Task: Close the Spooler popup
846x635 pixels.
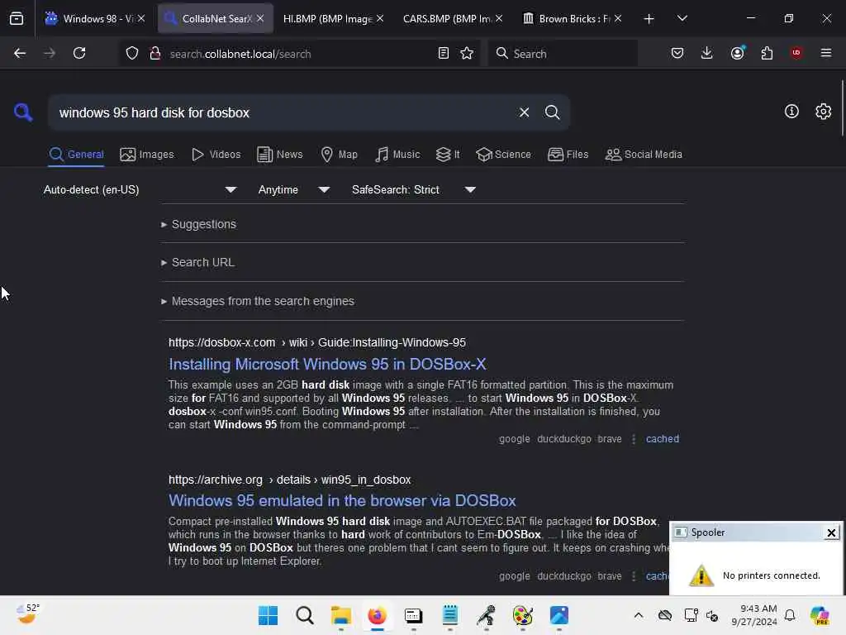Action: 831,533
